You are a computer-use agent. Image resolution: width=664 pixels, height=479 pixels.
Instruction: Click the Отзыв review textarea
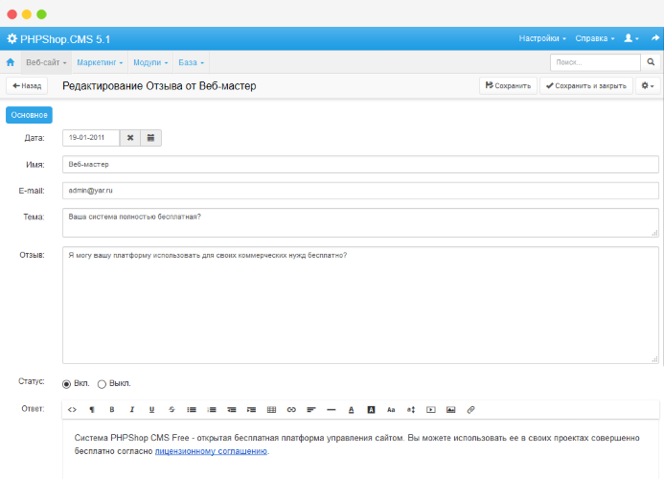click(360, 305)
